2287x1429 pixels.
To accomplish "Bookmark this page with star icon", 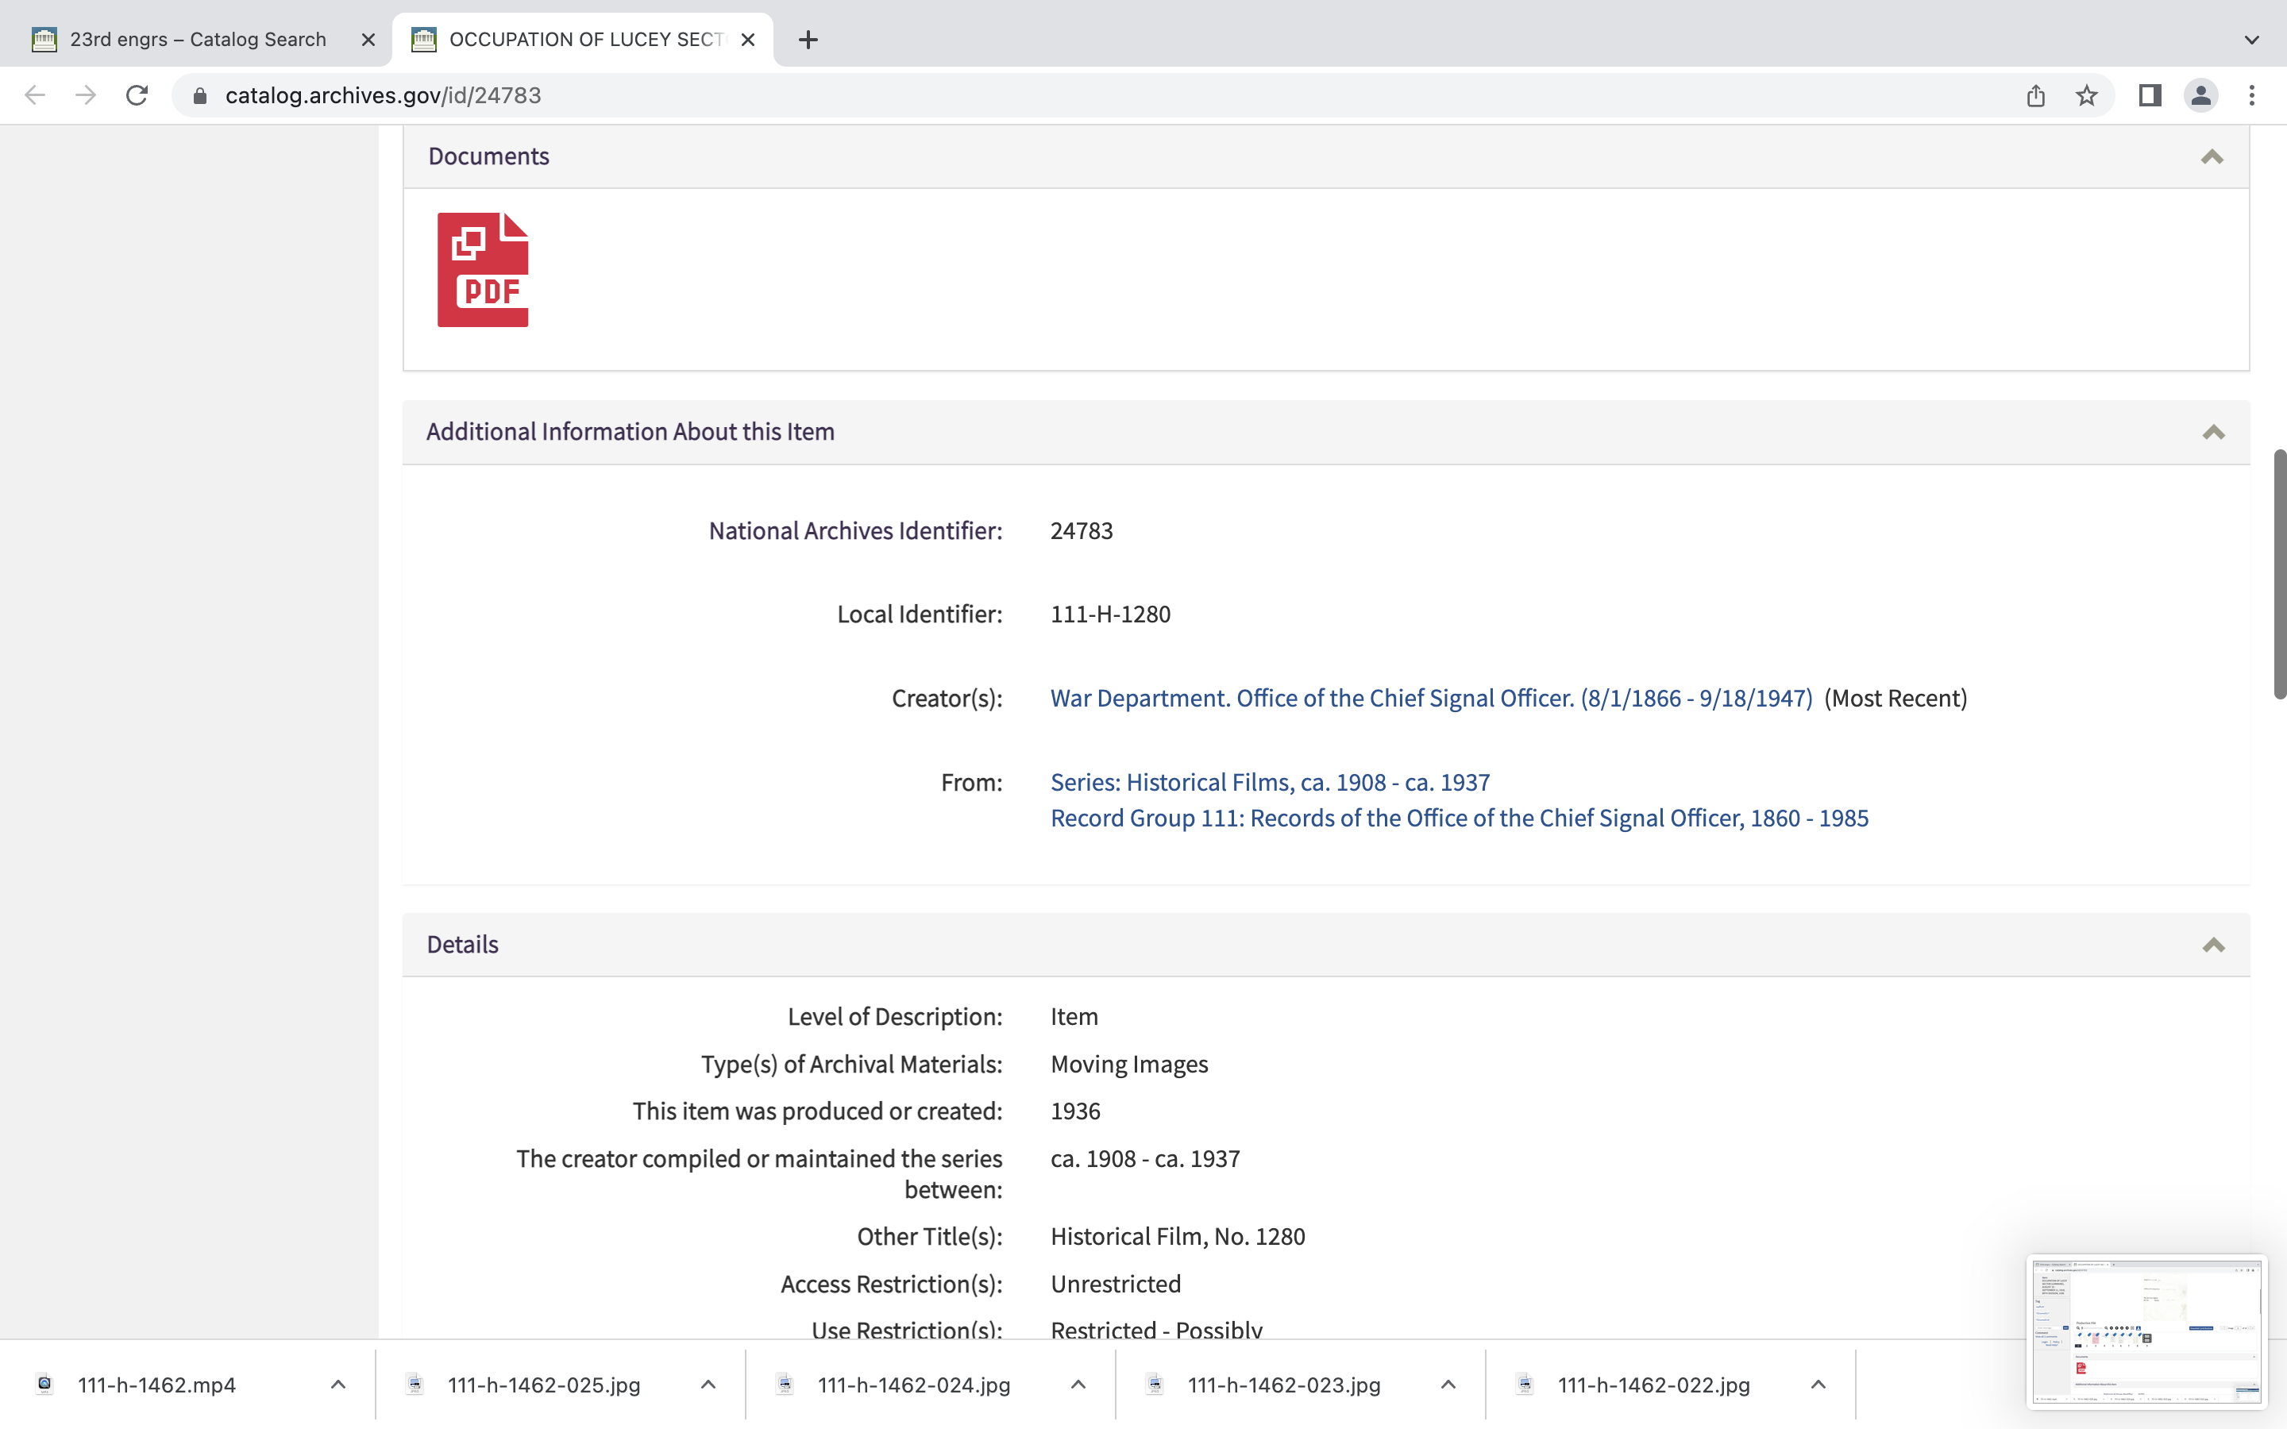I will [x=2087, y=95].
